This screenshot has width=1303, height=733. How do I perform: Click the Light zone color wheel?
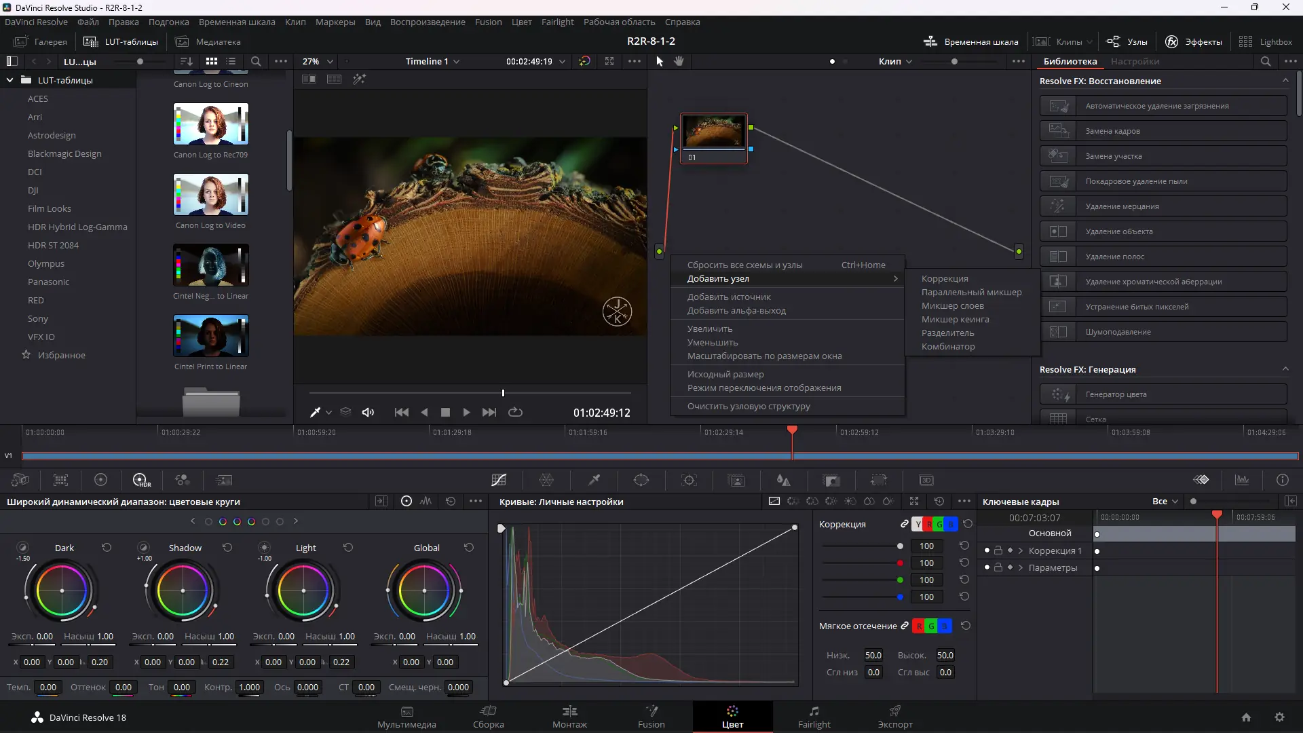pos(303,590)
